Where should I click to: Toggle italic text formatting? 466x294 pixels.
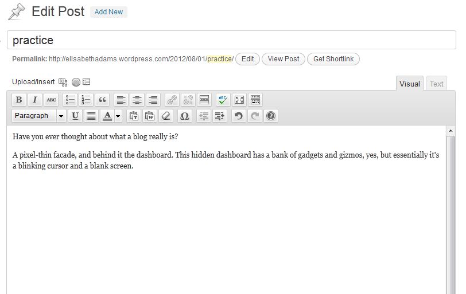click(x=35, y=100)
